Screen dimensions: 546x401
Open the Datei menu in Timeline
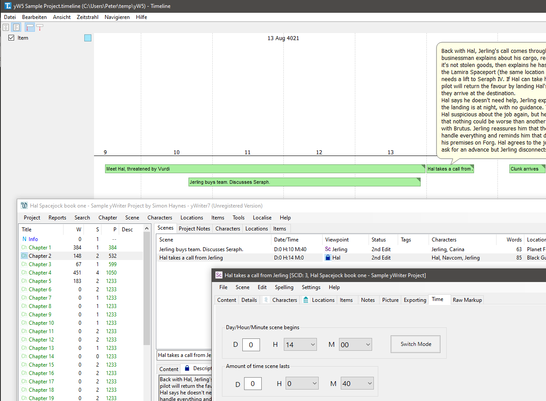point(10,17)
